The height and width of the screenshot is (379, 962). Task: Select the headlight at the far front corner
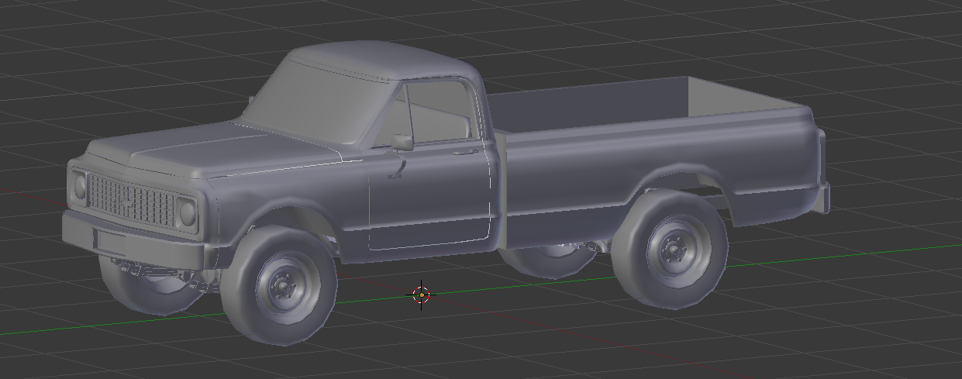point(79,186)
